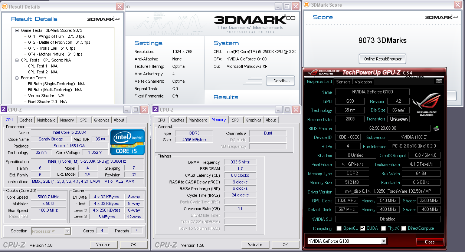
Task: Open SPD tab in left CPU-Z window
Action: 84,120
